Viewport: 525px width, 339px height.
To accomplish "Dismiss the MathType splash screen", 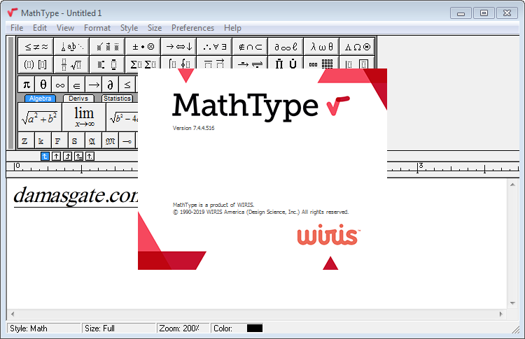I will pos(262,169).
